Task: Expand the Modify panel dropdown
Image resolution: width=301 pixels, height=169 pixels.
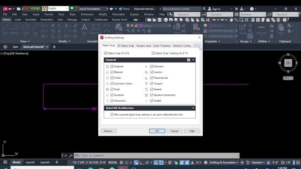Action: (64, 41)
